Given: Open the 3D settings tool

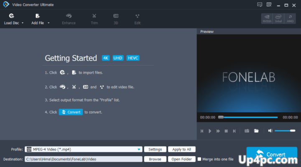Looking at the screenshot, I should pyautogui.click(x=116, y=19).
